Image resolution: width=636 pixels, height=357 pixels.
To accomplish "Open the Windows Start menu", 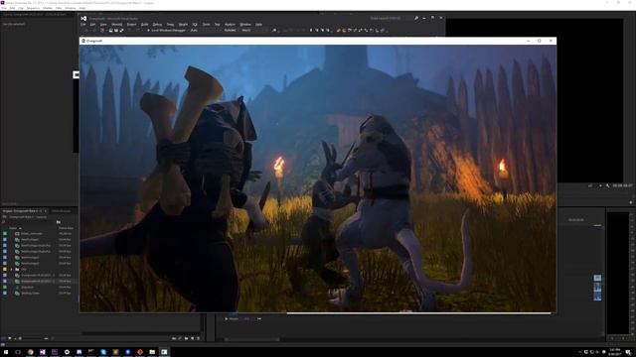I will (x=6, y=352).
